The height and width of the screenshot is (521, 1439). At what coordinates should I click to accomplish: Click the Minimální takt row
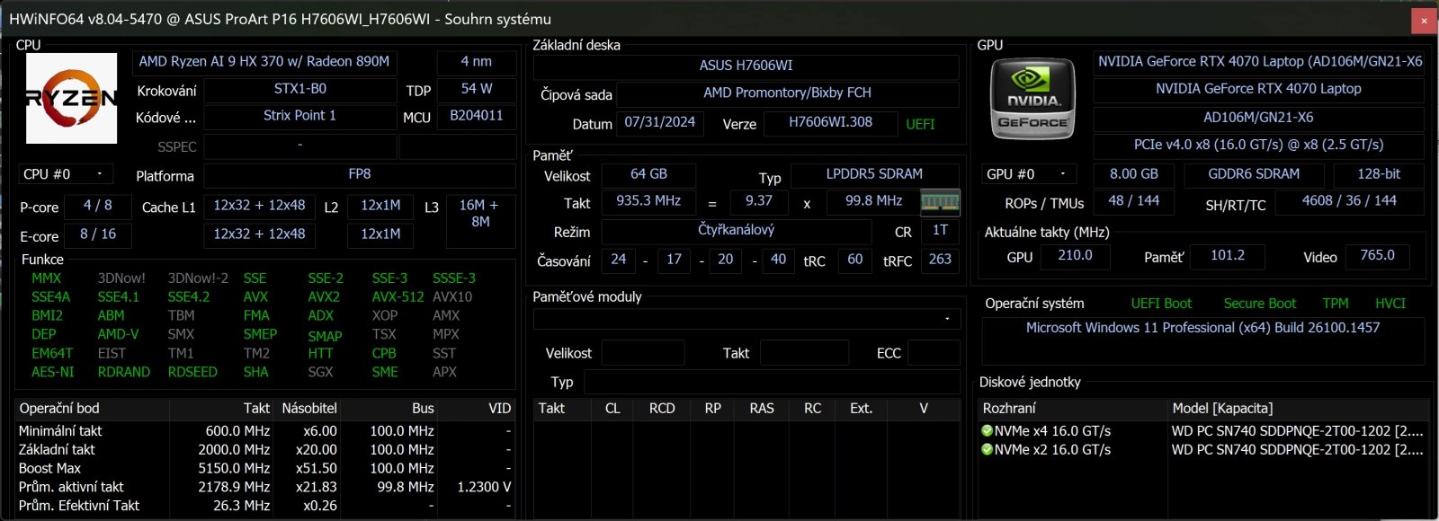click(x=265, y=431)
